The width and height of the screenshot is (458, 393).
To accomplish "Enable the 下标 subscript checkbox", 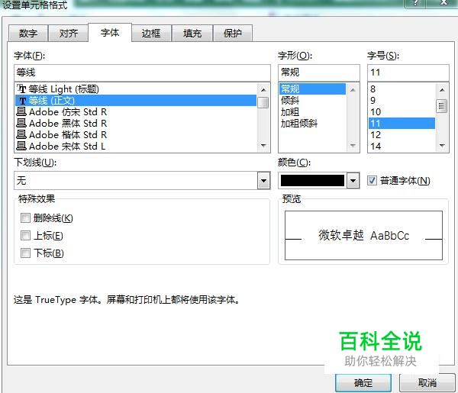I will point(25,253).
